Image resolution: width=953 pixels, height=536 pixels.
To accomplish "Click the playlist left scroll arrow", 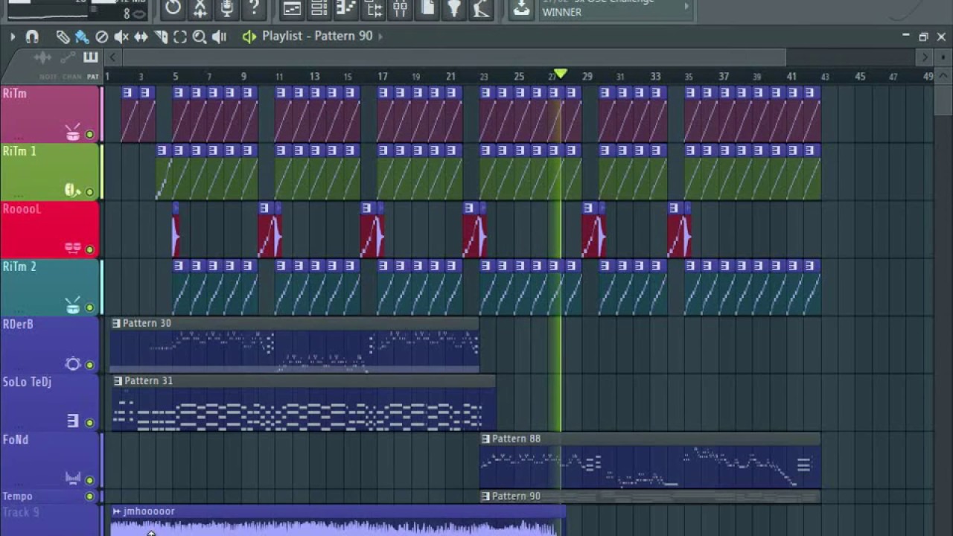I will [112, 57].
